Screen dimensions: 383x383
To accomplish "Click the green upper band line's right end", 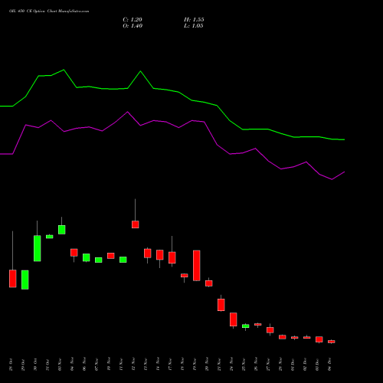I will click(344, 139).
